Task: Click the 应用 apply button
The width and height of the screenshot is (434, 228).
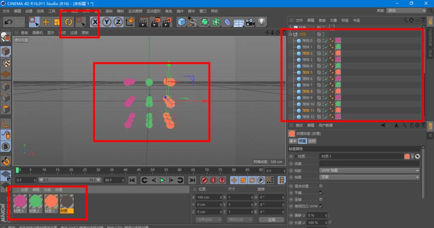Action: click(x=272, y=220)
